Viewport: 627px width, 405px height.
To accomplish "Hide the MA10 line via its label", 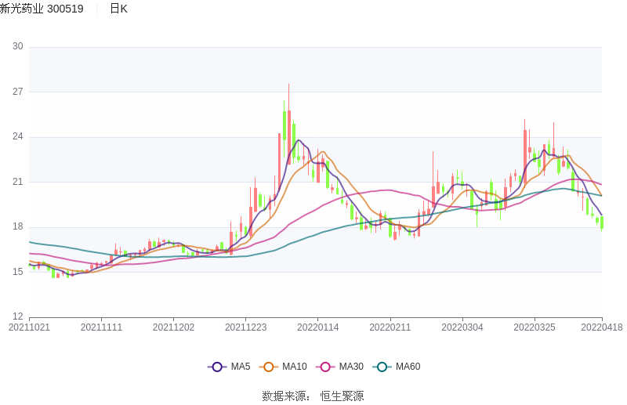I will pyautogui.click(x=295, y=367).
